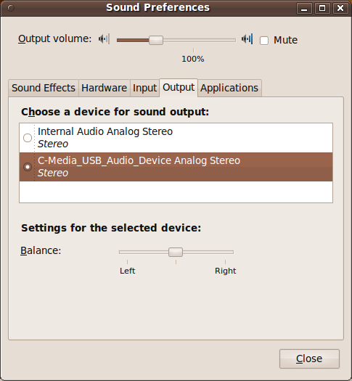Viewport: 352px width, 381px height.
Task: Enable the Mute checkbox
Action: (264, 41)
